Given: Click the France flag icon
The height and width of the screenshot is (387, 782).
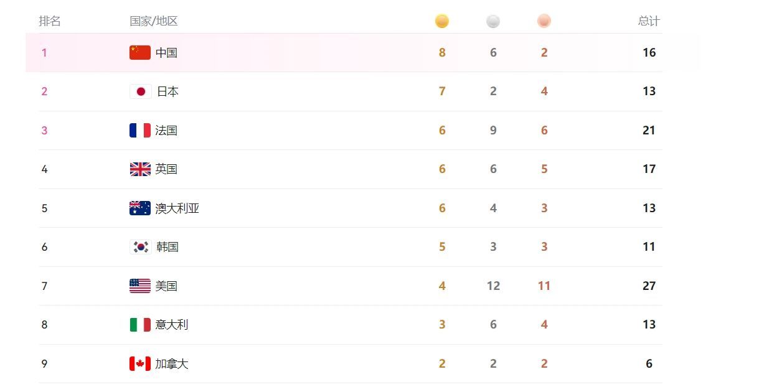Looking at the screenshot, I should click(x=140, y=131).
